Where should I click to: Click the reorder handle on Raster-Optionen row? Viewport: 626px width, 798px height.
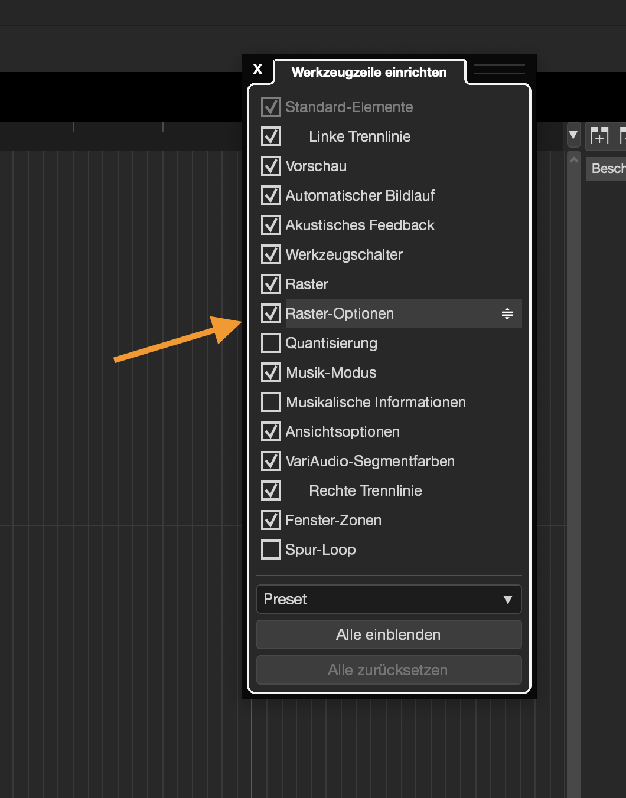tap(507, 313)
